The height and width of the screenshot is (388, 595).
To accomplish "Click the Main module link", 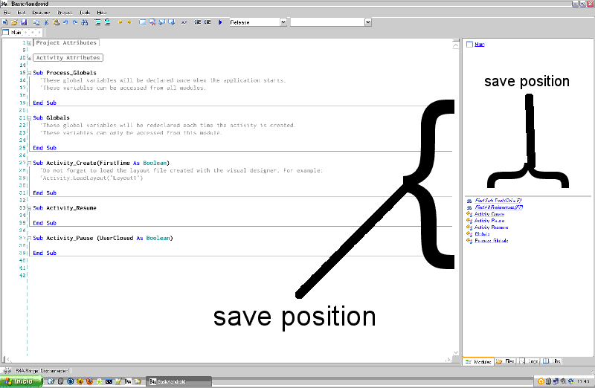I will point(479,45).
